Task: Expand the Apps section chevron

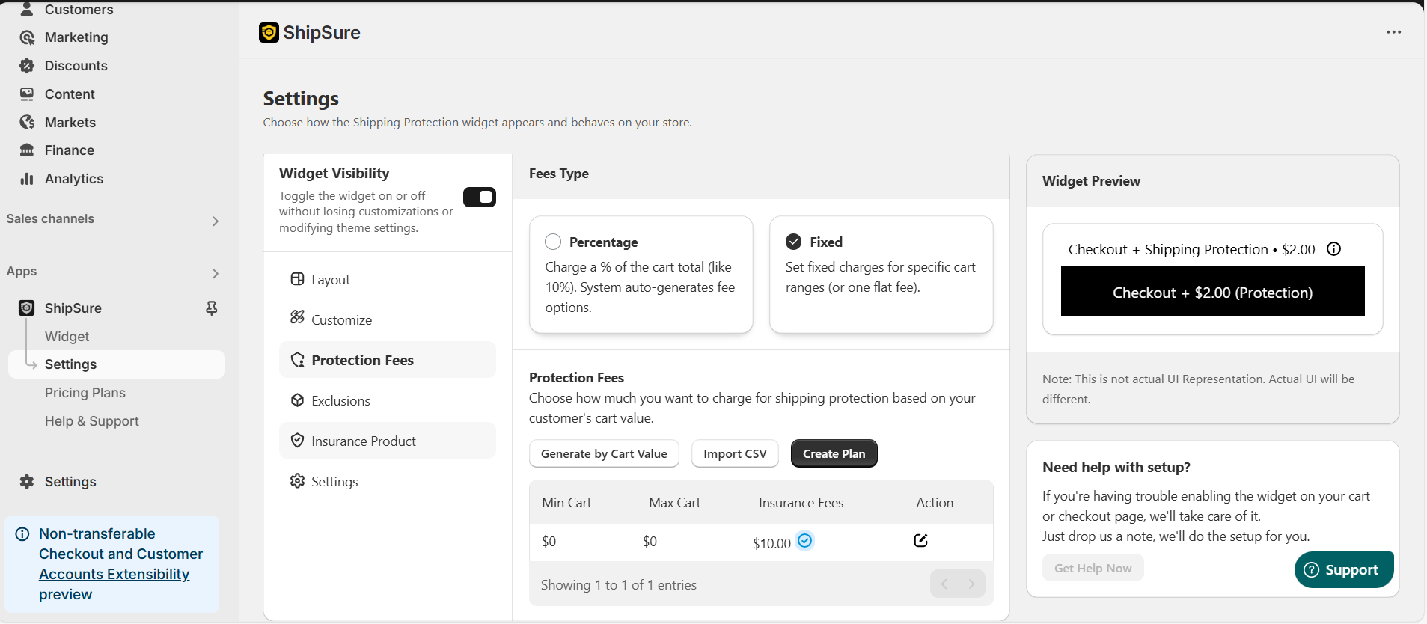Action: [x=216, y=274]
